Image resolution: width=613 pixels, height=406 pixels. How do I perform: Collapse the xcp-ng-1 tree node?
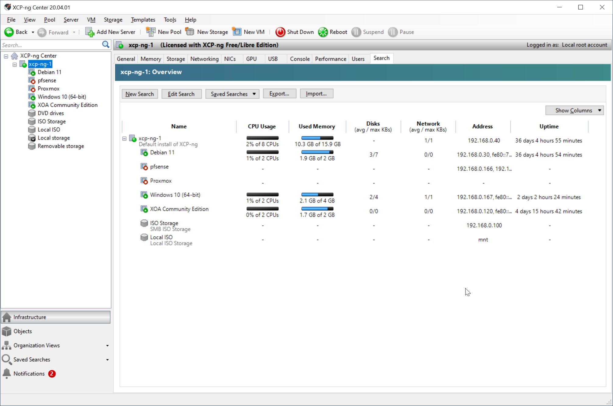(x=14, y=64)
